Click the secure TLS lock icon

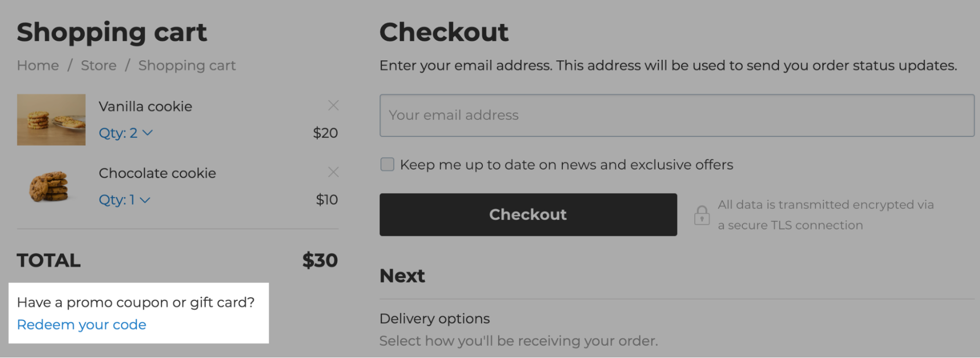[702, 215]
